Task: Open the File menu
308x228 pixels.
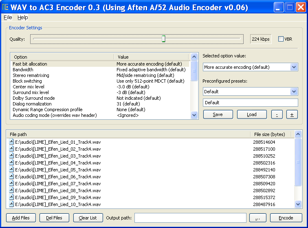Action: coord(8,18)
